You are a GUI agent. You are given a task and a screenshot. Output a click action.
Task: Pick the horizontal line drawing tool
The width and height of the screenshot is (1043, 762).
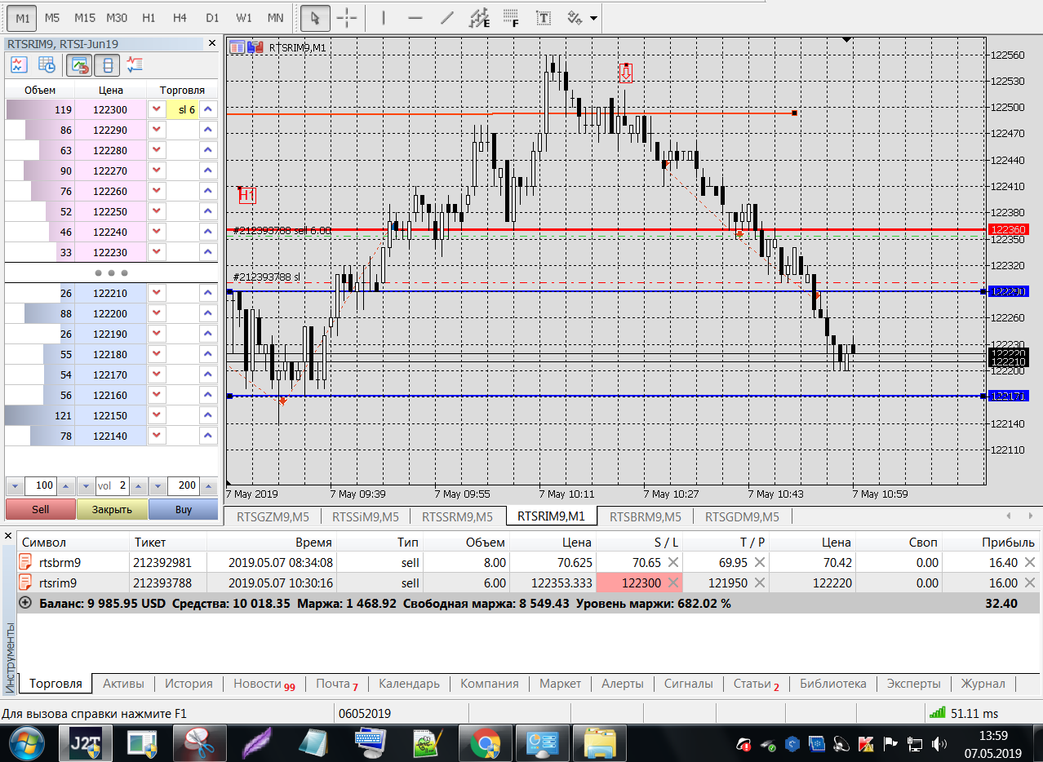tap(415, 17)
